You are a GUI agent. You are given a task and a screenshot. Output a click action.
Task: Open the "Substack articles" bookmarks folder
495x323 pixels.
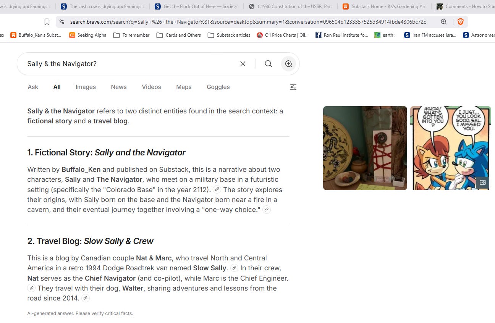[229, 35]
